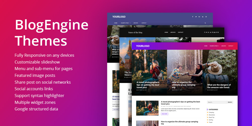Click Facebook icon in top purple theme header
Image resolution: width=252 pixels, height=126 pixels.
click(x=193, y=17)
